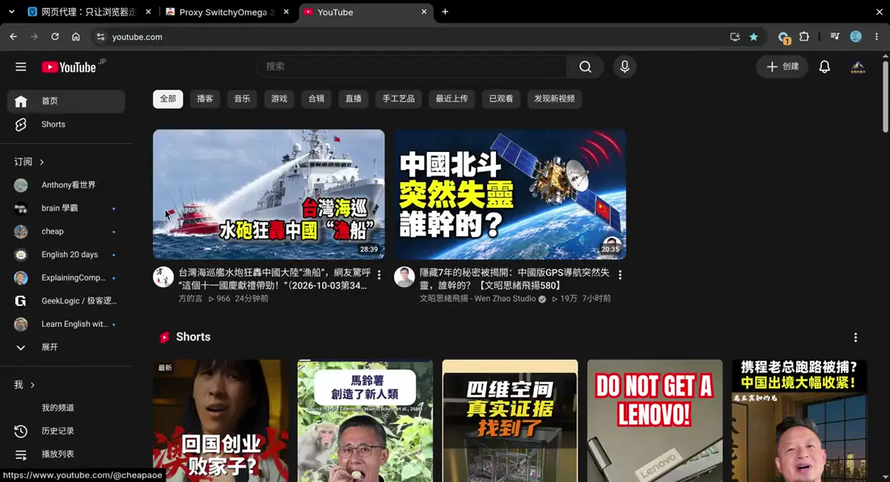Screen dimensions: 890x482
Task: Open the Shorts section more options
Action: click(x=855, y=337)
